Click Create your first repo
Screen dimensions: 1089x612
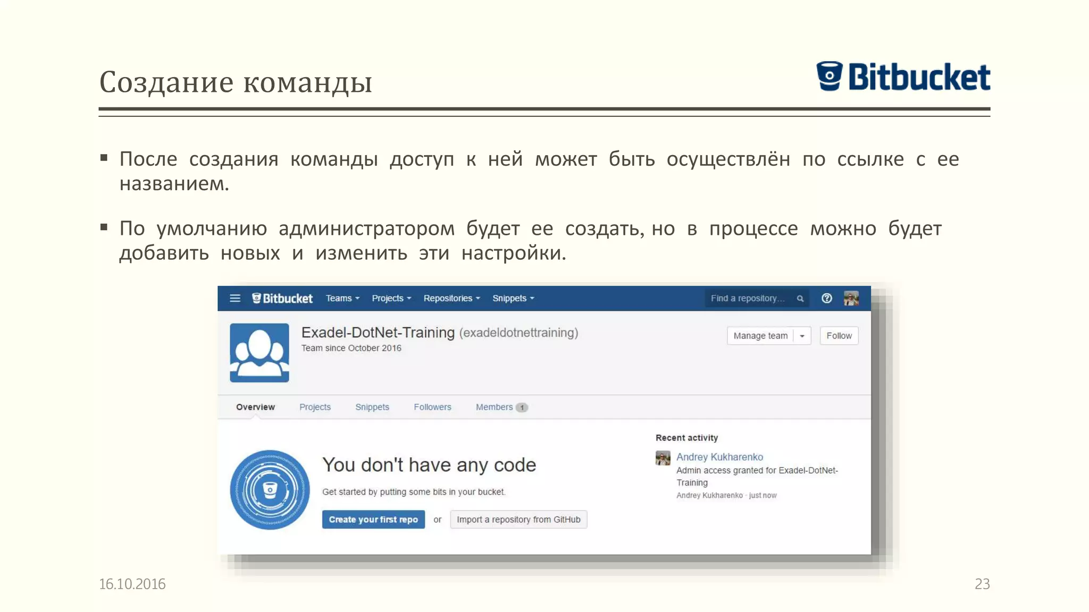(x=373, y=520)
